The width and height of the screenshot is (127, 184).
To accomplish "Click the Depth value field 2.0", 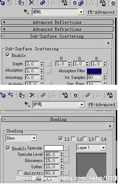I will (x=32, y=64).
